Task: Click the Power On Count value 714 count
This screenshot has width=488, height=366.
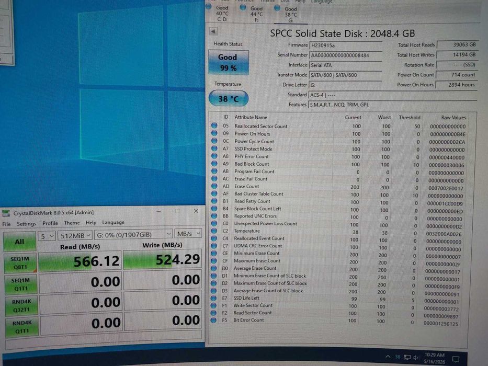Action: coord(457,75)
